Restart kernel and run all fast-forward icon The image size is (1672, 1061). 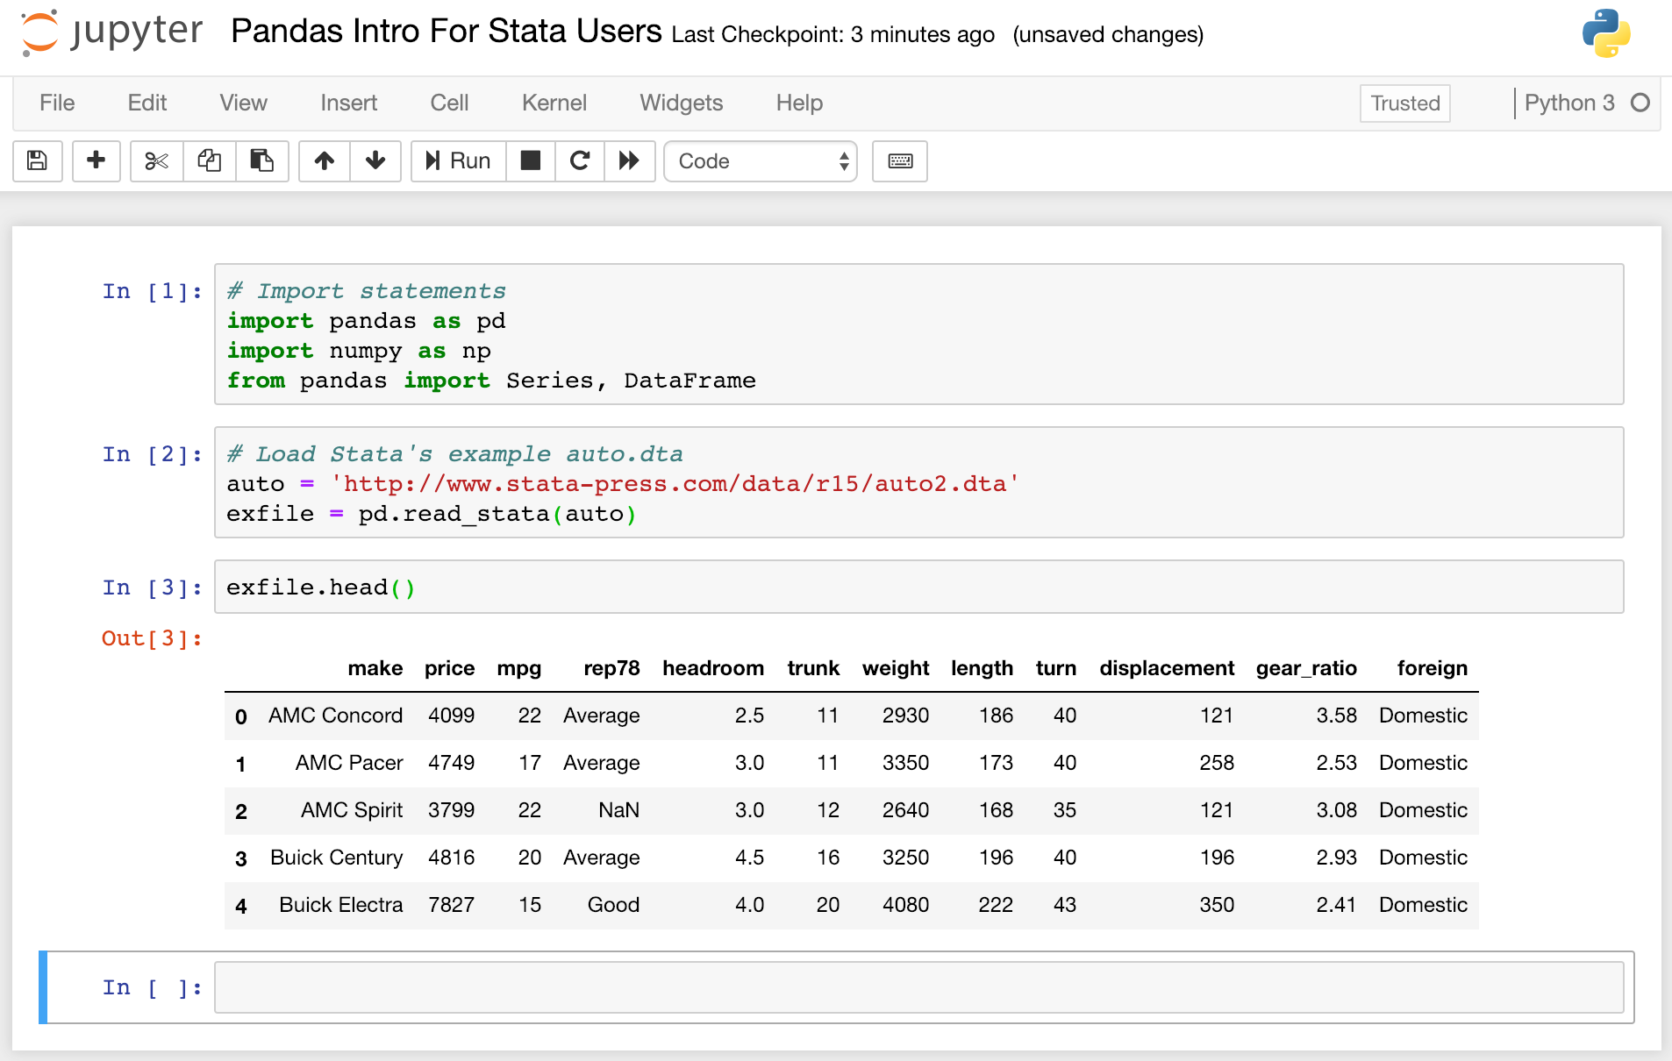point(629,160)
